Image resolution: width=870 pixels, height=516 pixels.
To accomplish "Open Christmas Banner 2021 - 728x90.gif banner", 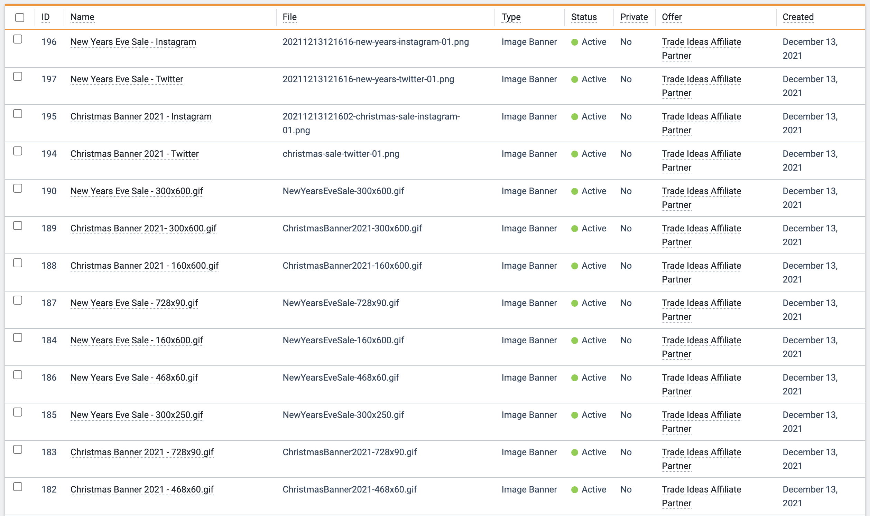I will coord(142,452).
